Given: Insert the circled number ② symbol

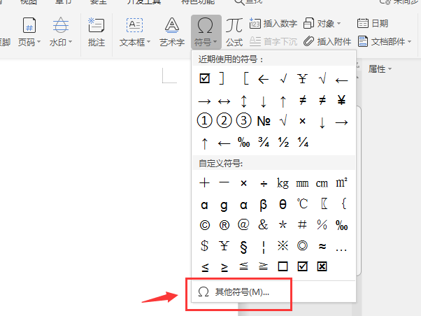Looking at the screenshot, I should [224, 120].
